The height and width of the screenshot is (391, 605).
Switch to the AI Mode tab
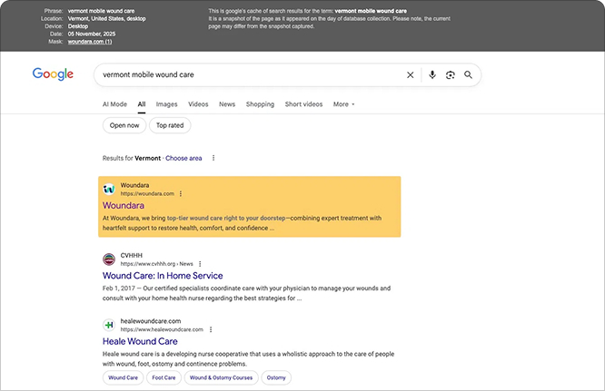click(114, 104)
